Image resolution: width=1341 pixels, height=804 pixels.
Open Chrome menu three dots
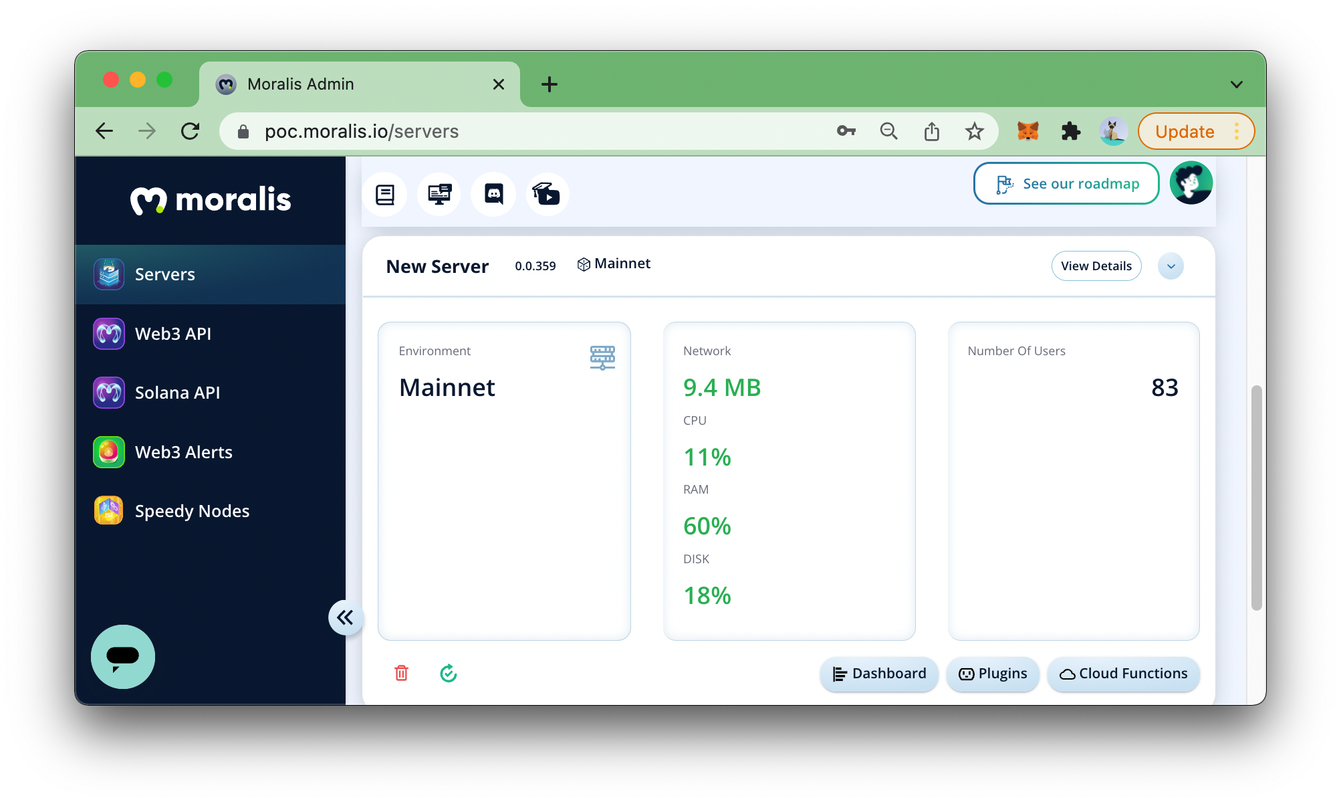pos(1237,131)
